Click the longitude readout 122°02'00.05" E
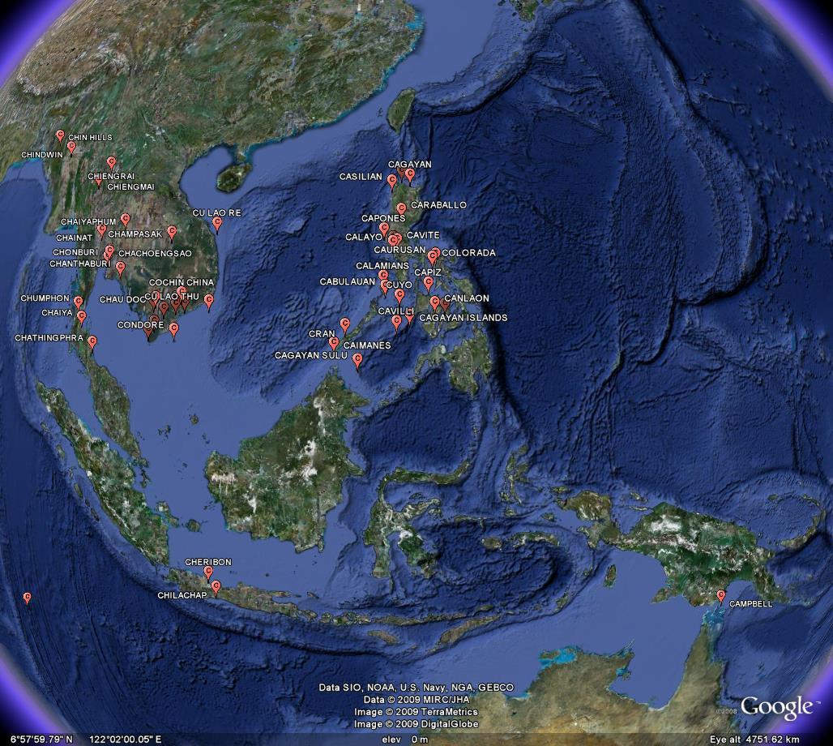This screenshot has width=833, height=746. point(126,739)
